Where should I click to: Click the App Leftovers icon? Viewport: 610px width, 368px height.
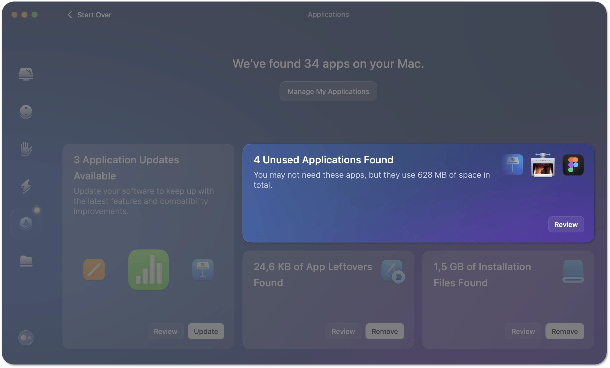click(393, 271)
